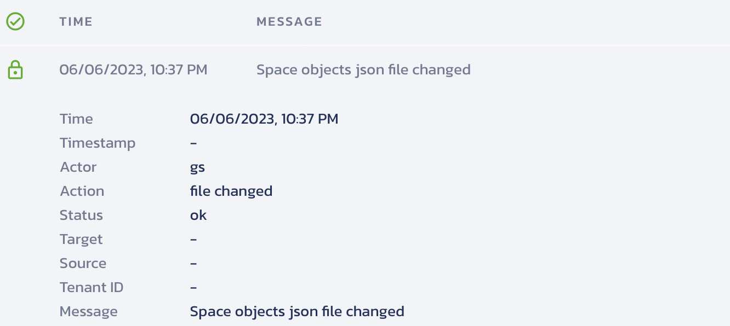The image size is (730, 326).
Task: Click the Action value 'file changed'
Action: (x=231, y=191)
